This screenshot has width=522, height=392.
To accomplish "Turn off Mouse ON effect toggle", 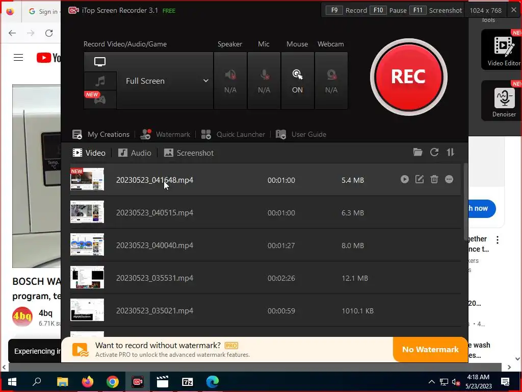I will click(x=298, y=81).
